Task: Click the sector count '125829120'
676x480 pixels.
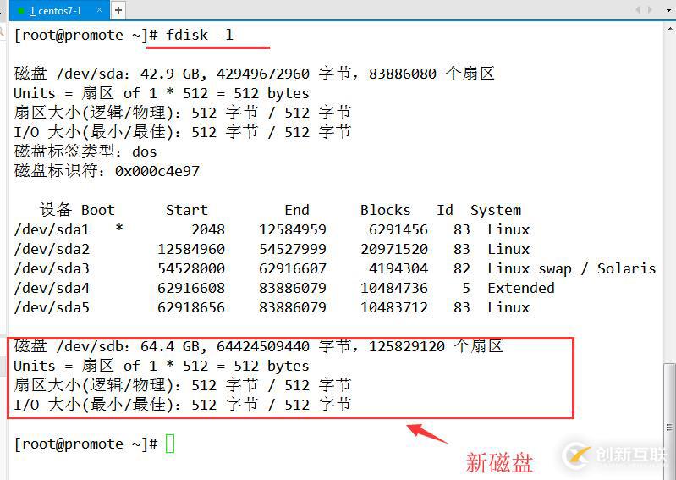Action: [x=407, y=346]
